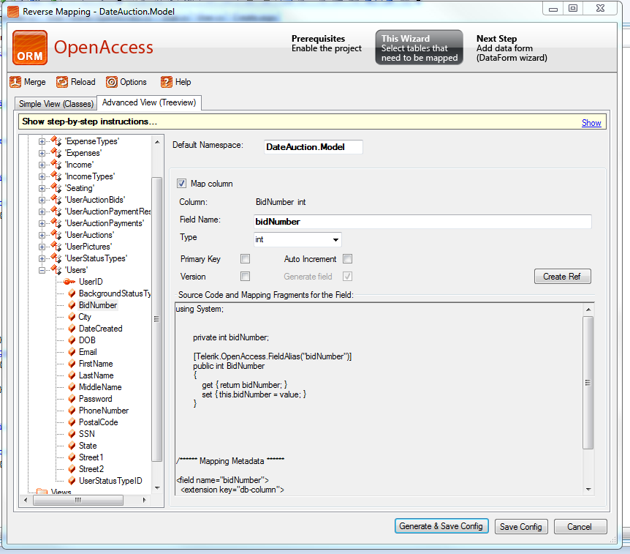Click the source code scrollbar thumb
Screen dimensions: 630x554
[x=588, y=382]
